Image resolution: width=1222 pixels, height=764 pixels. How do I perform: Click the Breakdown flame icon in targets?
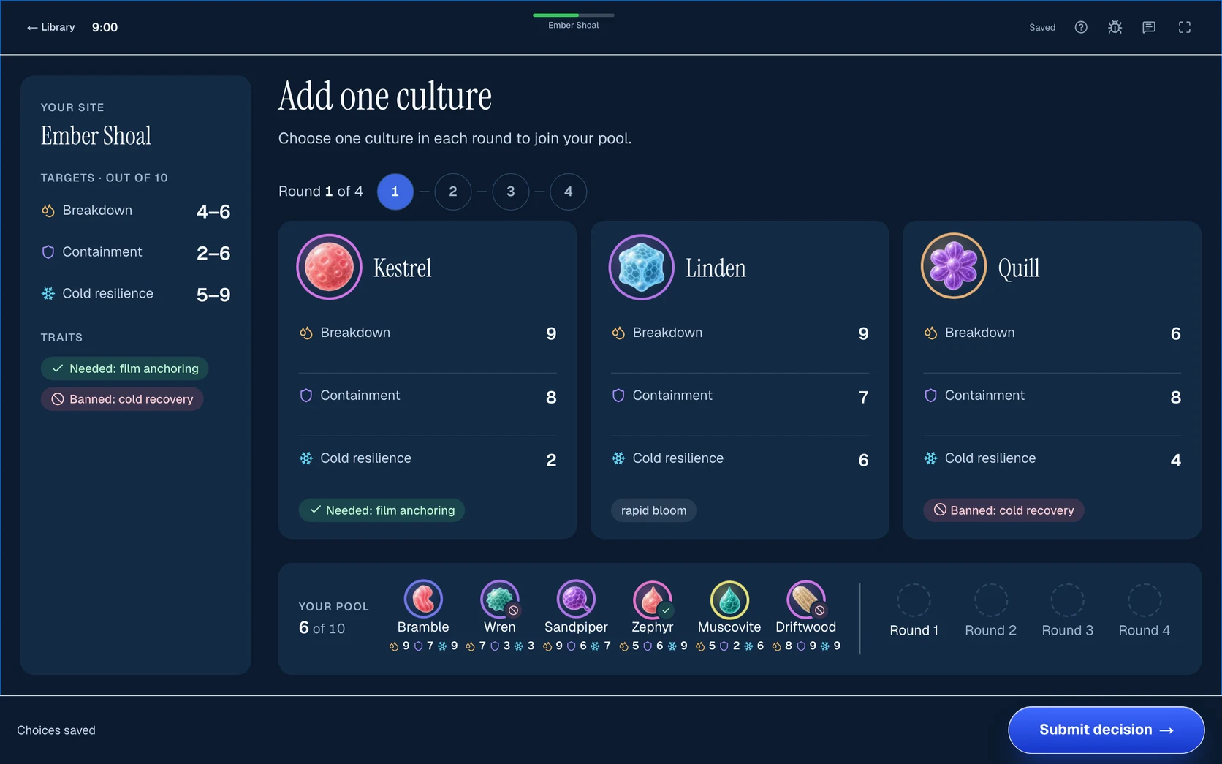point(48,211)
